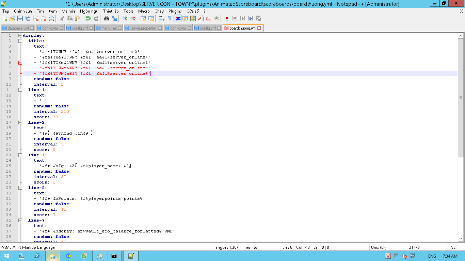Click the Cut scissors icon

(x=62, y=18)
